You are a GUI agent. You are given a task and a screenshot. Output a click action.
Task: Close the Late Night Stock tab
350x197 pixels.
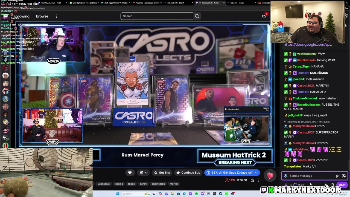tap(98, 3)
